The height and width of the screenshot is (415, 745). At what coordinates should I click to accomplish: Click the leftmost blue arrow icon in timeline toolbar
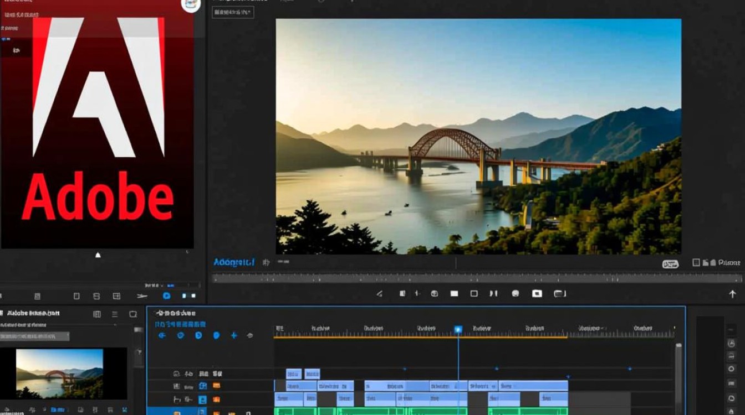click(162, 335)
